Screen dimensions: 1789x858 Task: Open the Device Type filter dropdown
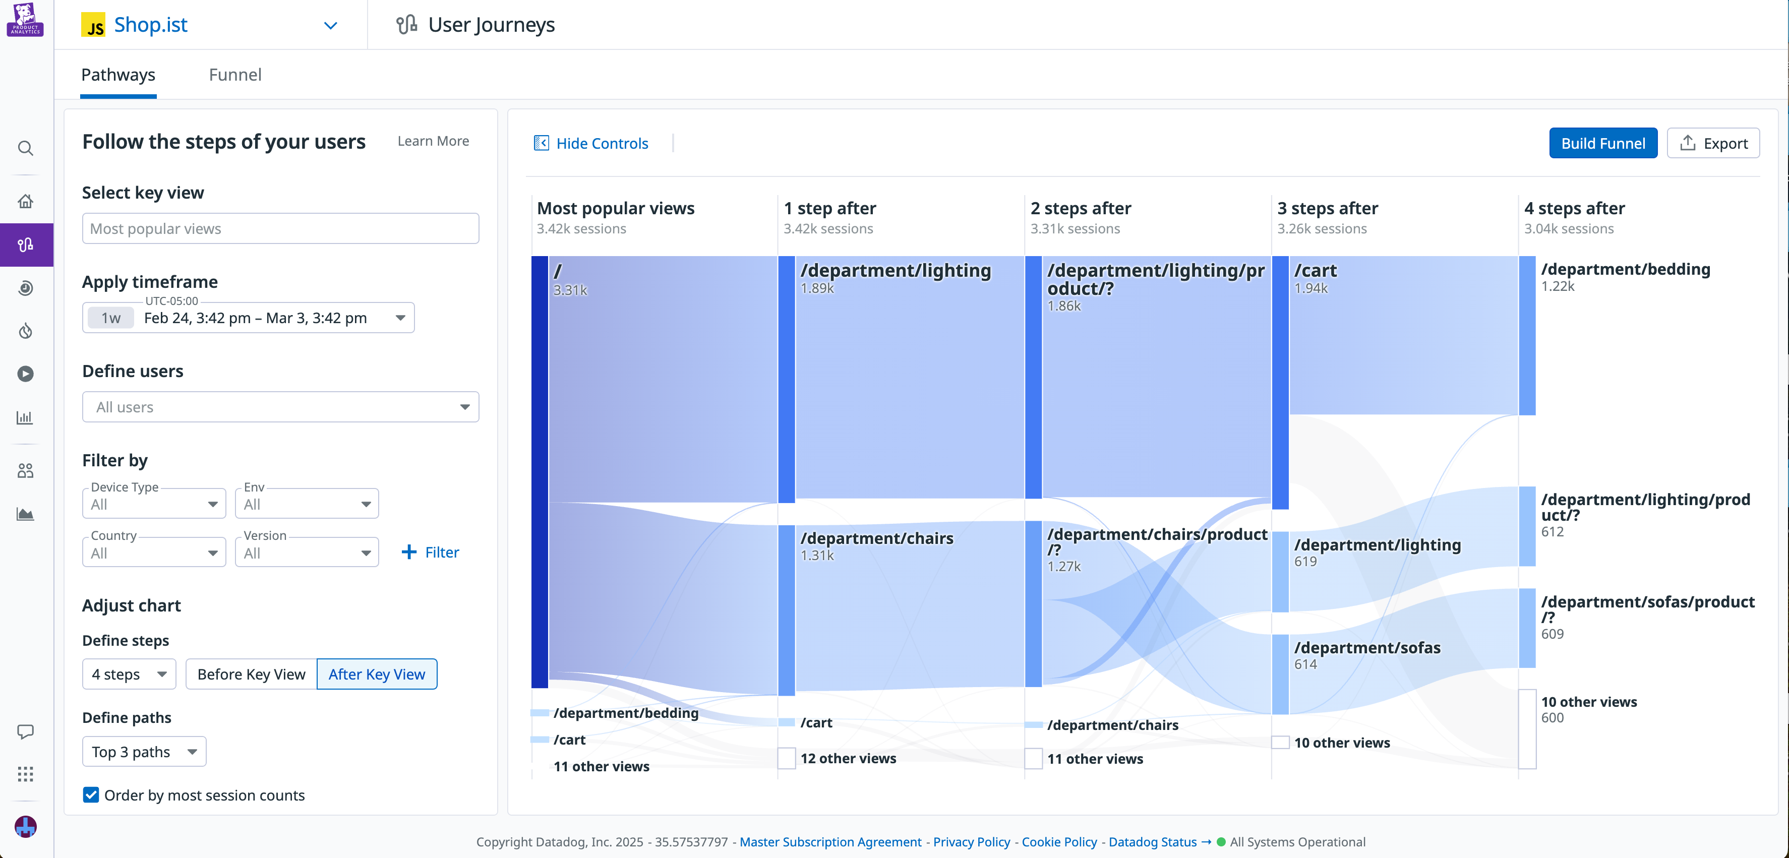[x=153, y=503]
